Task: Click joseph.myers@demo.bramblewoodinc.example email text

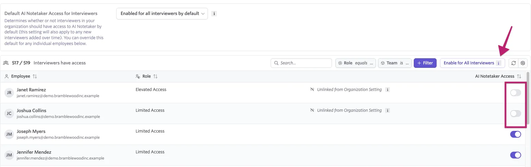Action: [58, 137]
